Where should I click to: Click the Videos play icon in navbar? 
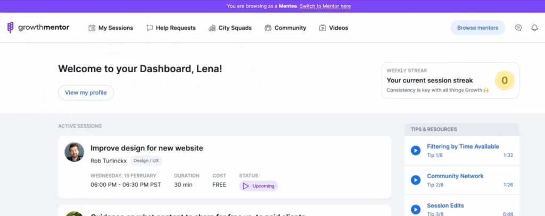tap(323, 28)
